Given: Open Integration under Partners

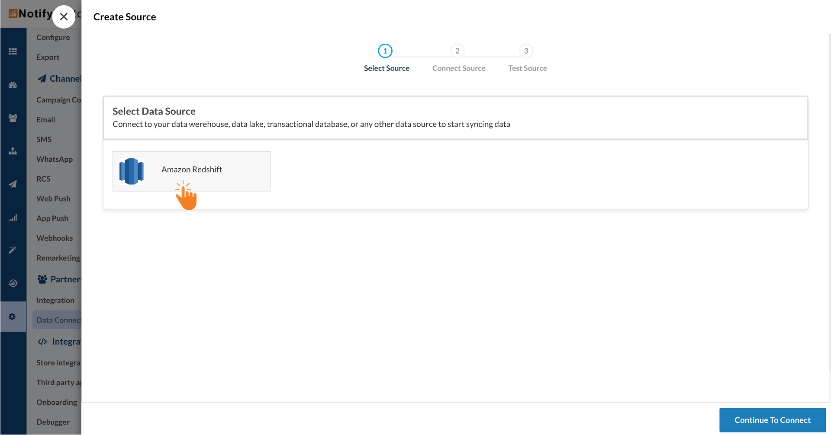Looking at the screenshot, I should tap(55, 301).
